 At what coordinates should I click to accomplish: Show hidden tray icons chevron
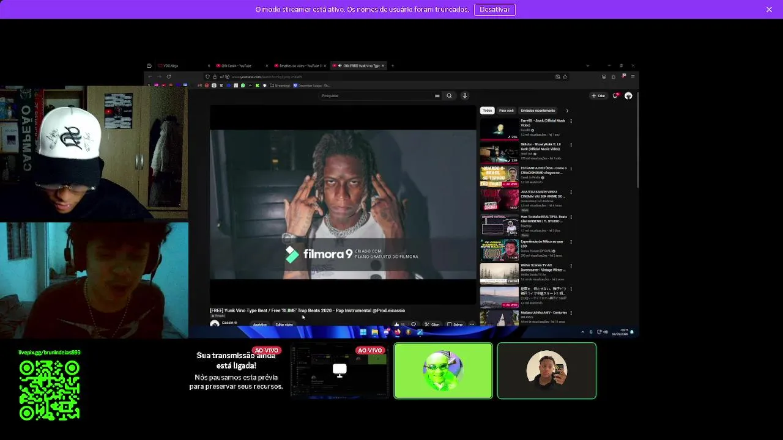[582, 332]
